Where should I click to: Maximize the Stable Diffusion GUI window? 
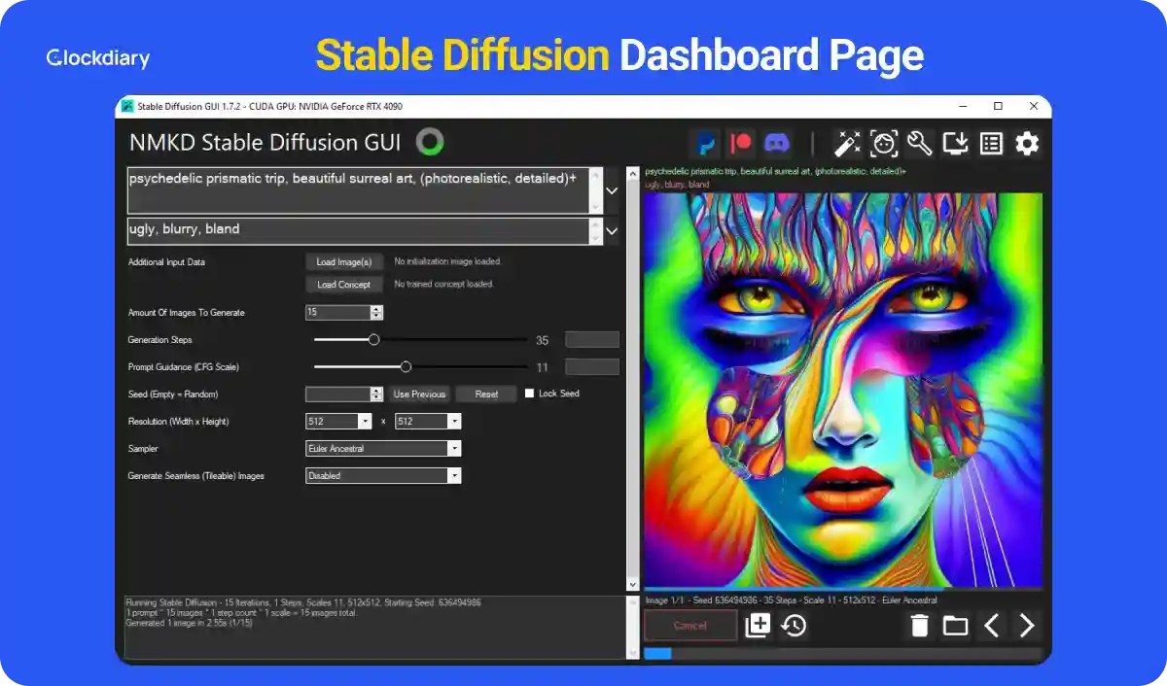click(x=998, y=106)
